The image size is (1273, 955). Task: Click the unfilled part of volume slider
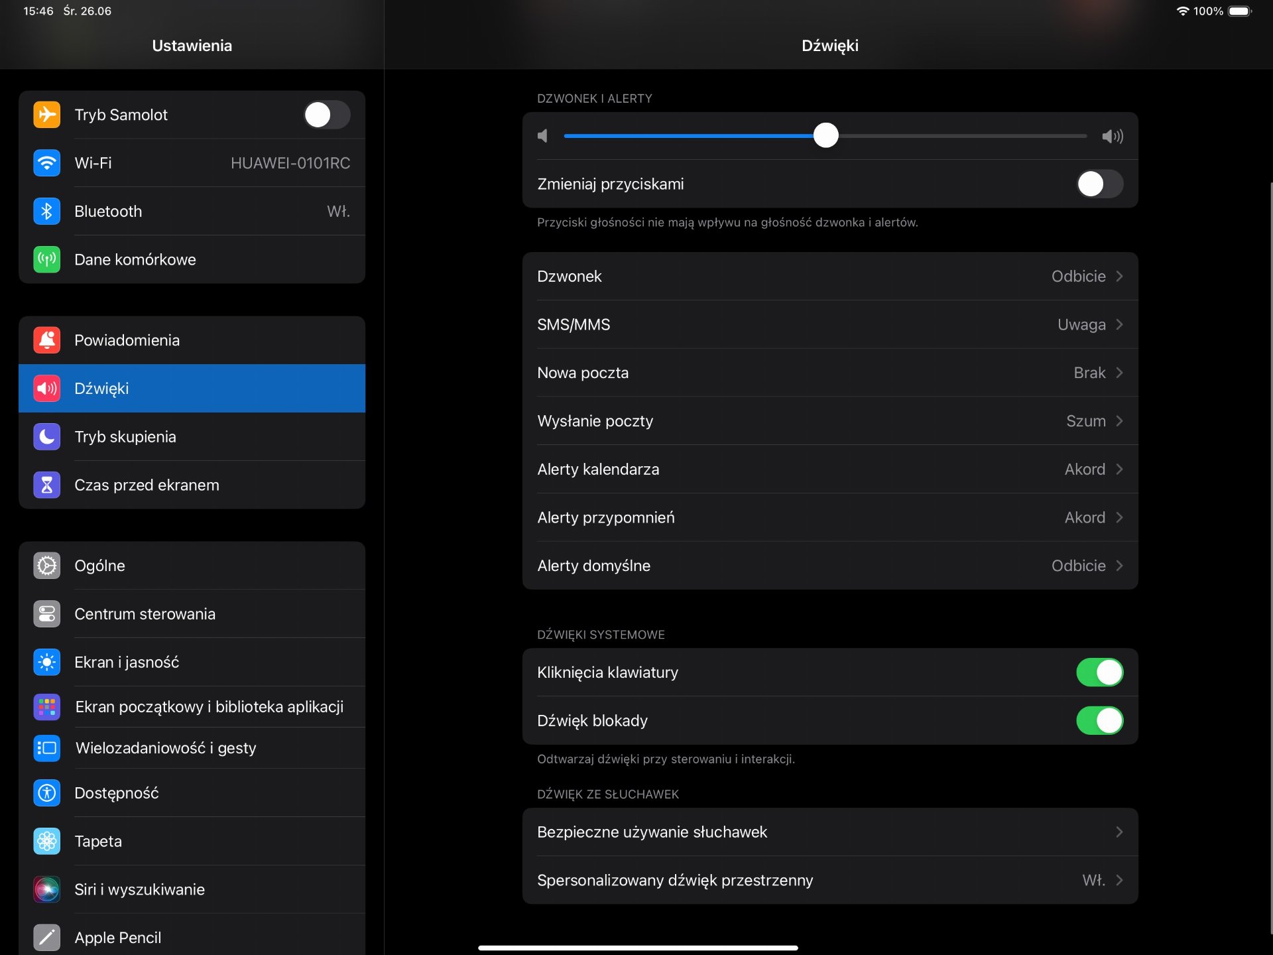(x=963, y=136)
